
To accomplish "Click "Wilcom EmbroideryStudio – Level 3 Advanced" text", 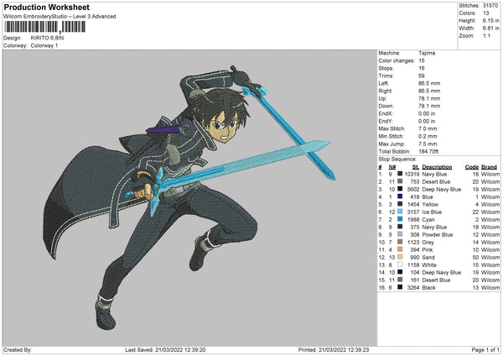I will (60, 17).
